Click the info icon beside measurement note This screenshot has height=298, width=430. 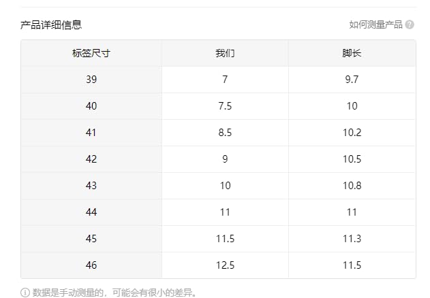pyautogui.click(x=25, y=293)
